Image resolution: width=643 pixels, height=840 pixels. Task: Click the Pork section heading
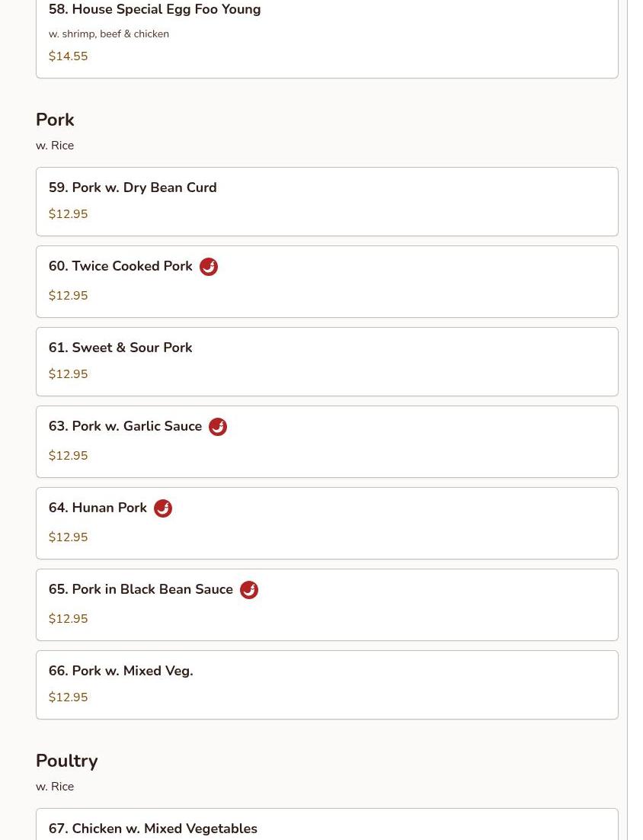55,120
